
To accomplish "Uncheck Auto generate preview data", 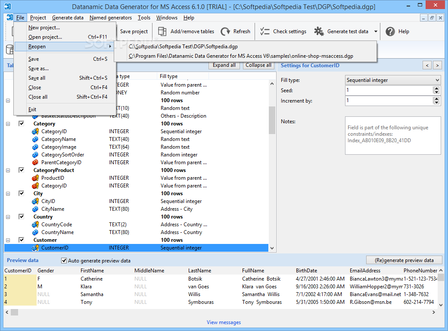I will [x=64, y=261].
